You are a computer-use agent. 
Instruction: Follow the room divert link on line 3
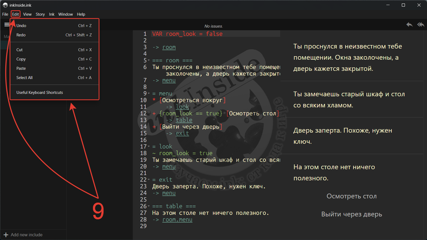pyautogui.click(x=169, y=47)
